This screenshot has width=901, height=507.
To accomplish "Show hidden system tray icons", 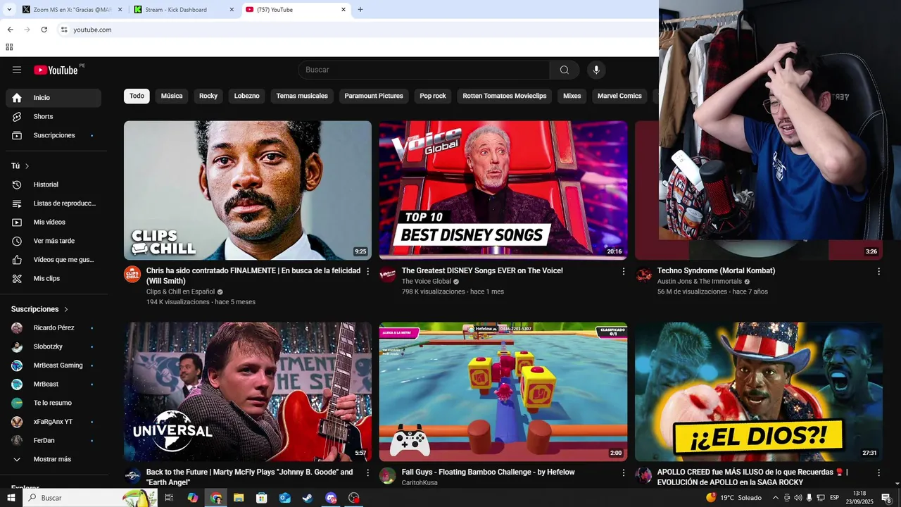I will pos(775,498).
